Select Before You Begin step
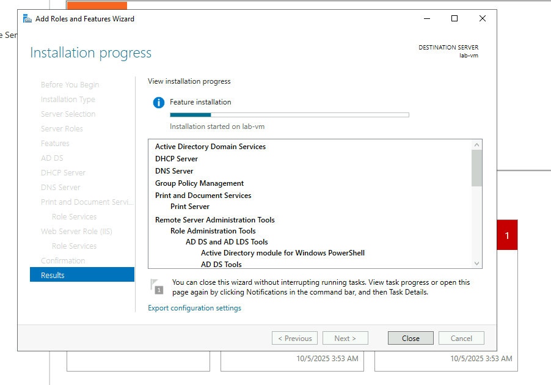 point(70,85)
